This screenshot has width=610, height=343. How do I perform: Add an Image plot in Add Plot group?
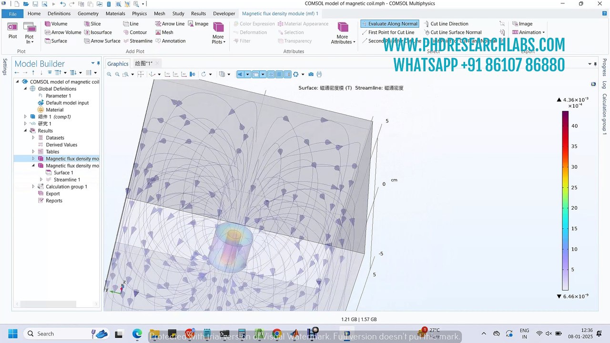198,24
